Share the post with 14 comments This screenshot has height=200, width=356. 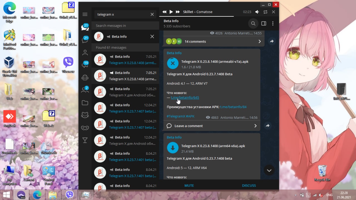tap(272, 41)
